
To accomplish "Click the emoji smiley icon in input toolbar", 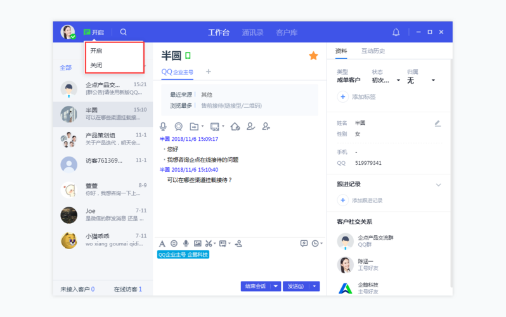I will point(174,243).
